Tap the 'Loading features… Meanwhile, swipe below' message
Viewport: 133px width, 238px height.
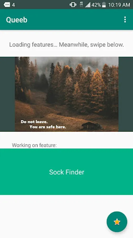coord(66,45)
